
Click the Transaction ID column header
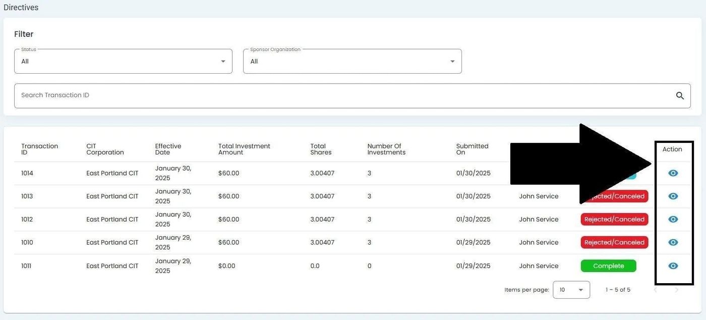pos(39,149)
